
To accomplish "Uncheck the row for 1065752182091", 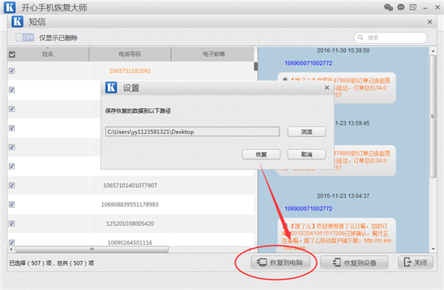I will pos(12,71).
